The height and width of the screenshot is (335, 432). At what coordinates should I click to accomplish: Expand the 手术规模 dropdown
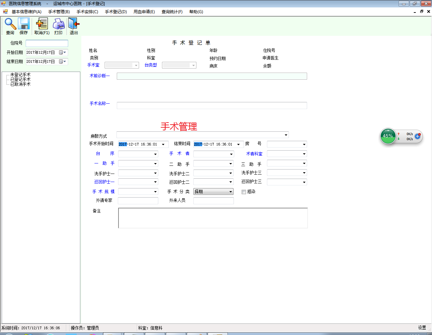[155, 191]
